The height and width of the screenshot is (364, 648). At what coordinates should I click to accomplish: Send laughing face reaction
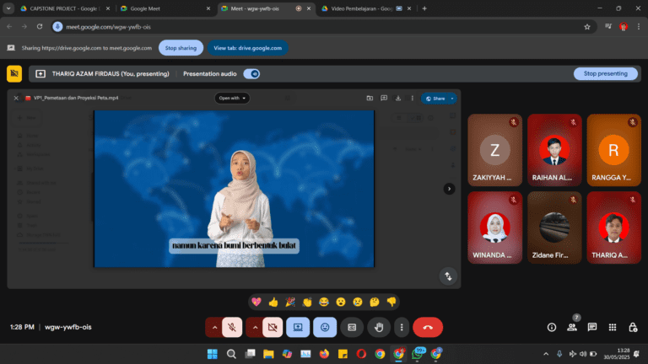tap(324, 302)
